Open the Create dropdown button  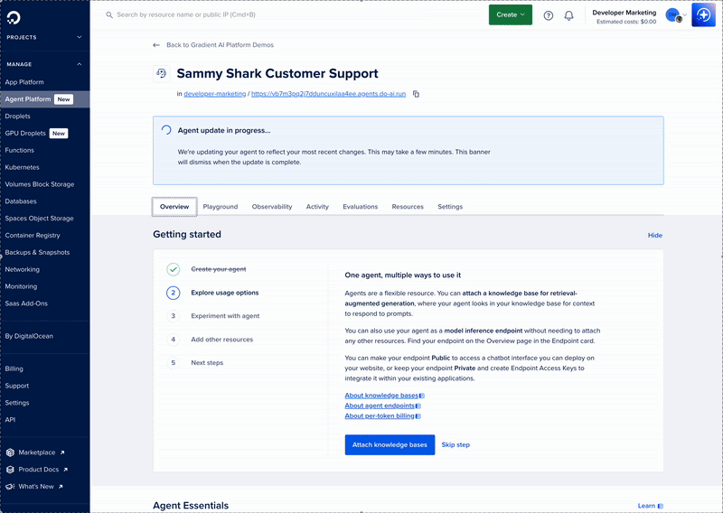tap(510, 15)
